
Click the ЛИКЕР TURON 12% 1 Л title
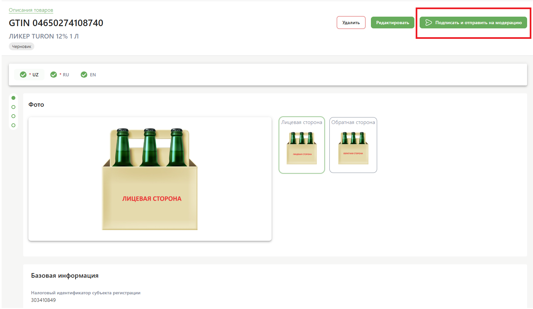pyautogui.click(x=44, y=36)
